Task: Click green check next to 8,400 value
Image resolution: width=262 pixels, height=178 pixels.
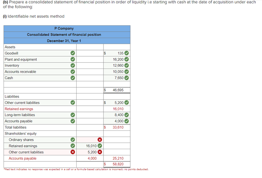Action: pos(127,115)
